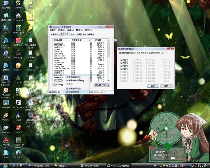Click the 取消 button in the affinity dialog

click(166, 86)
